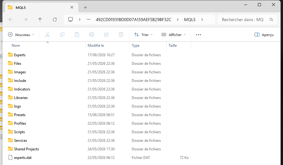Click date 24/05/2026 17:30 of Shared Projects
This screenshot has width=283, height=165.
coord(101,149)
